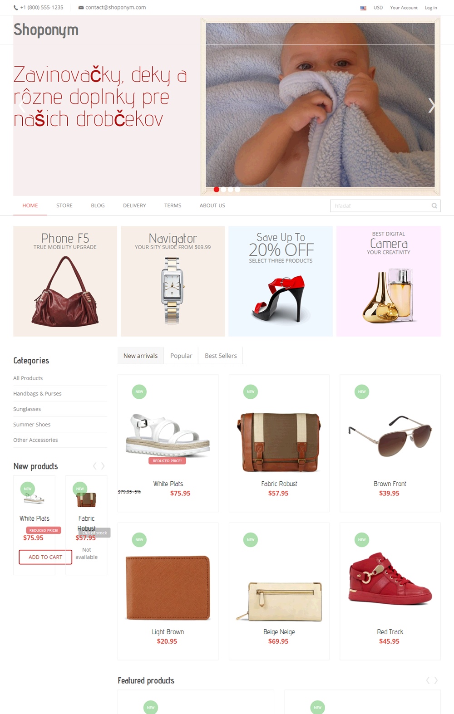Open the Log in link
This screenshot has width=454, height=714.
point(431,8)
